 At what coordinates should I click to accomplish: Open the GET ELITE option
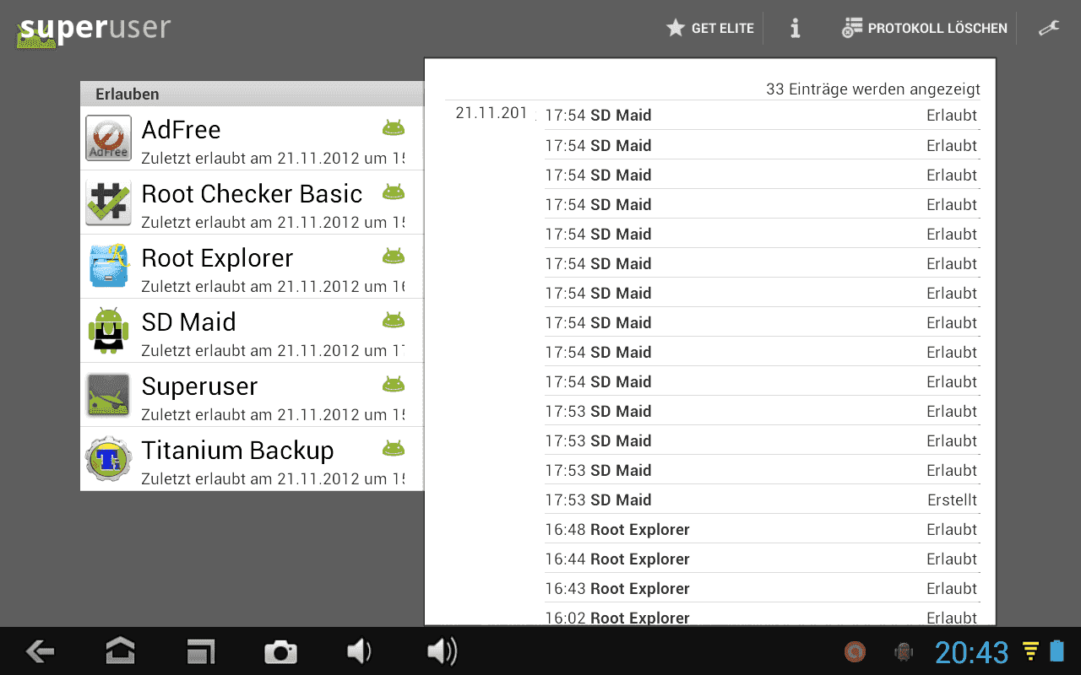tap(709, 29)
